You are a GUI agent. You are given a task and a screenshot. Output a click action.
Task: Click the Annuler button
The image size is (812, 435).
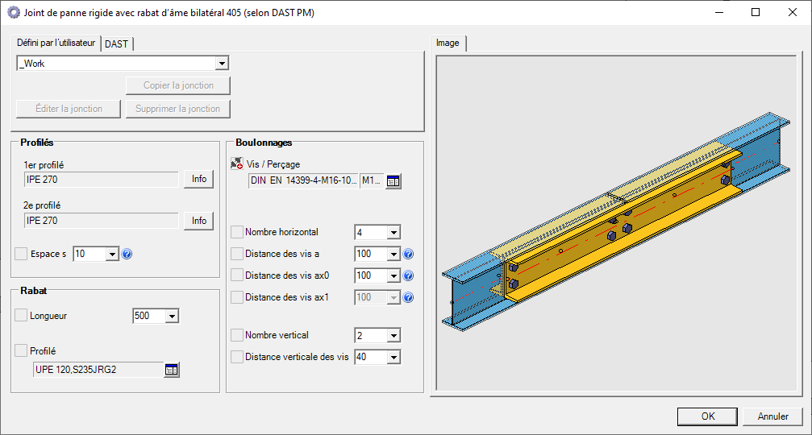tap(772, 416)
